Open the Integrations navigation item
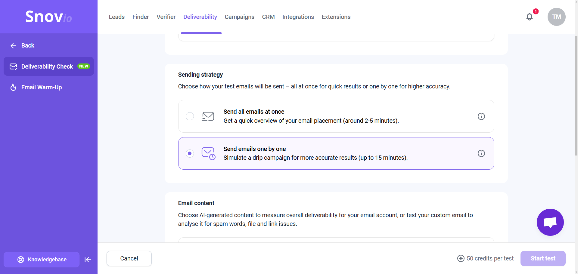 click(x=298, y=17)
